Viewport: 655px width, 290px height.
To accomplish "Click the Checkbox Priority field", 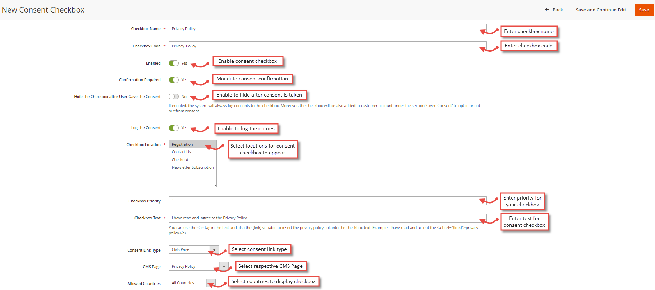I will pyautogui.click(x=327, y=201).
